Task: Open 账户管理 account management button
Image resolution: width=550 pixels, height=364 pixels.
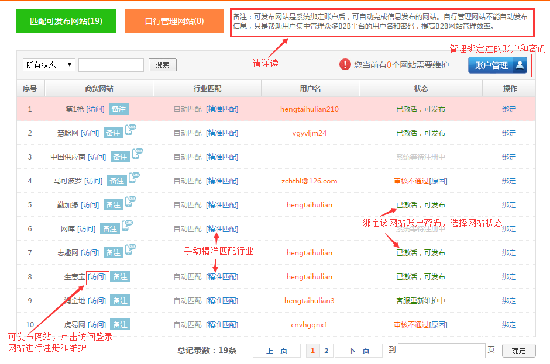Action: 497,65
